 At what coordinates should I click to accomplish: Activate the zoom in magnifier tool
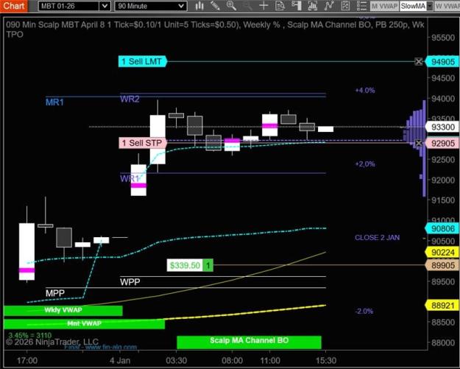coord(231,6)
